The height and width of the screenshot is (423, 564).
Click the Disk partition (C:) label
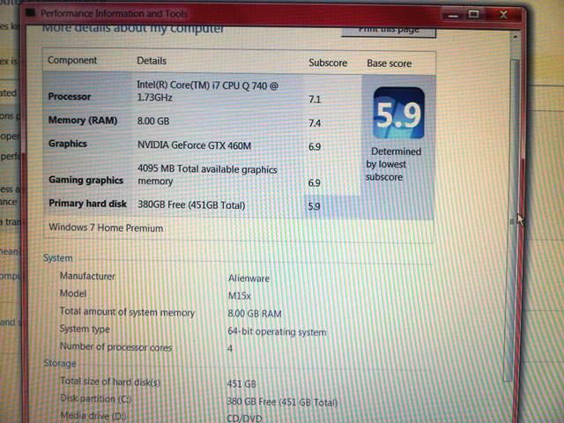click(96, 399)
